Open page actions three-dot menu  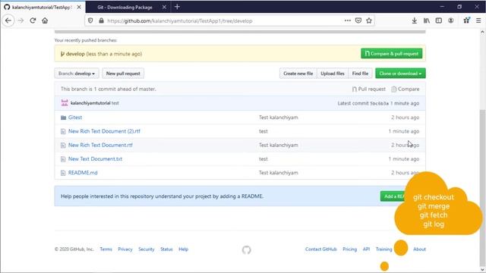click(x=348, y=20)
